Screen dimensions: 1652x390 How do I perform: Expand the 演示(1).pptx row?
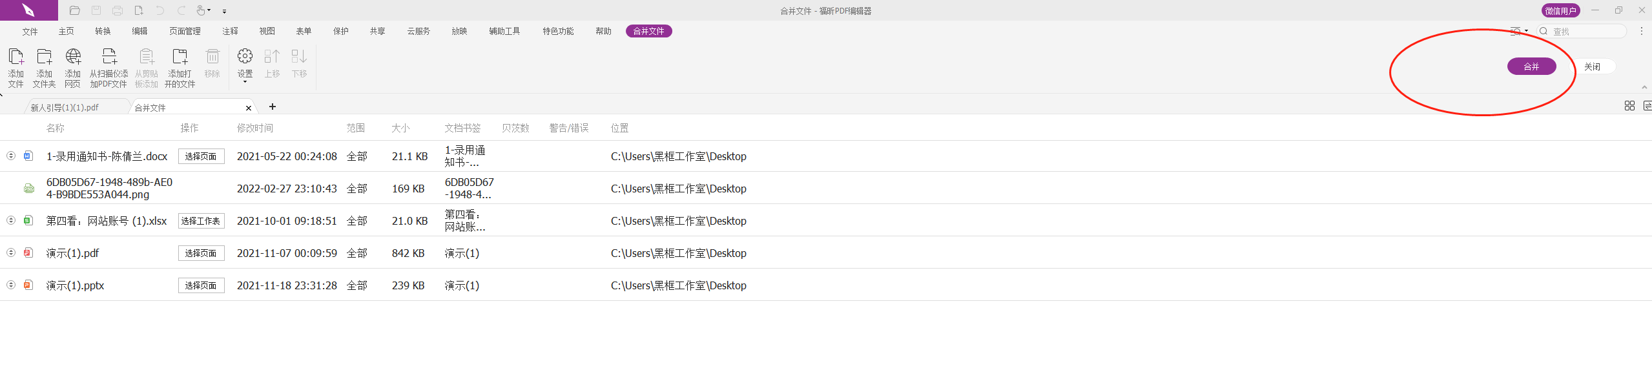coord(11,285)
